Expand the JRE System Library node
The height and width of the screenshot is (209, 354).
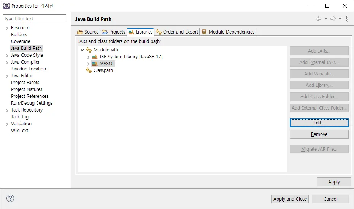tap(88, 57)
